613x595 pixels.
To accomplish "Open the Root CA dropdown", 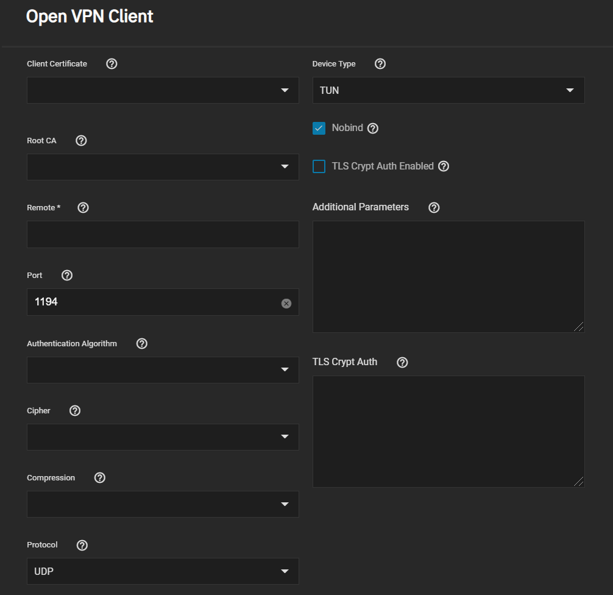I will (x=163, y=167).
